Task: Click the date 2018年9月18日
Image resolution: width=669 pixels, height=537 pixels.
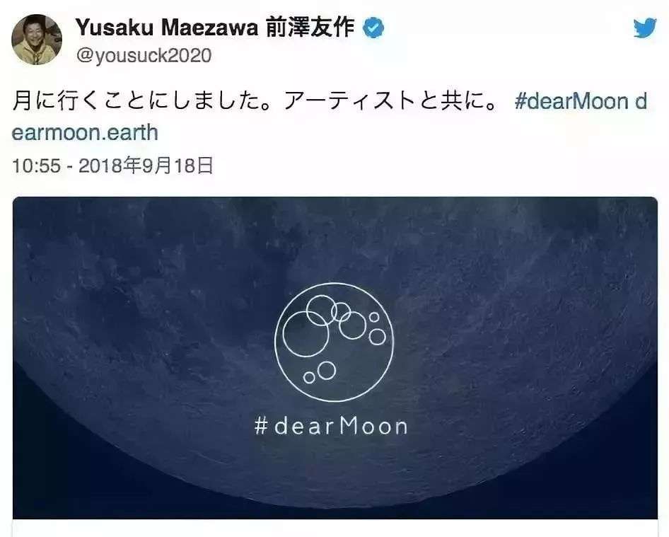Action: click(146, 166)
